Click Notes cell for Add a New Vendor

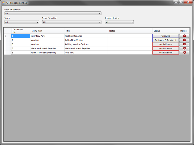point(130,40)
